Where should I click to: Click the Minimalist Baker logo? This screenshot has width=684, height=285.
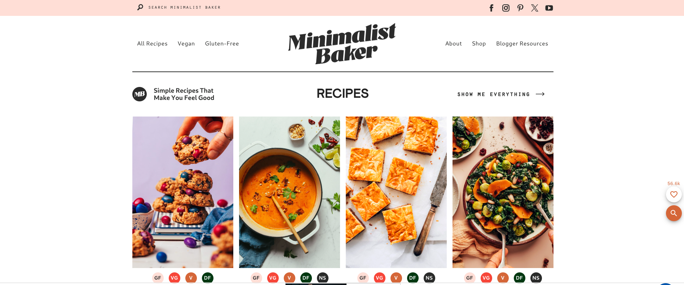tap(342, 44)
